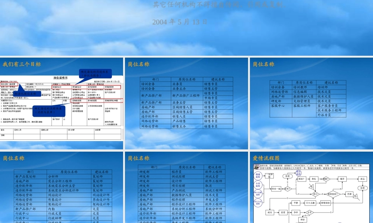Viewport: 373px width, 223px height.
Task: Select the top slide dated 2004年5月13日
Action: tap(186, 28)
